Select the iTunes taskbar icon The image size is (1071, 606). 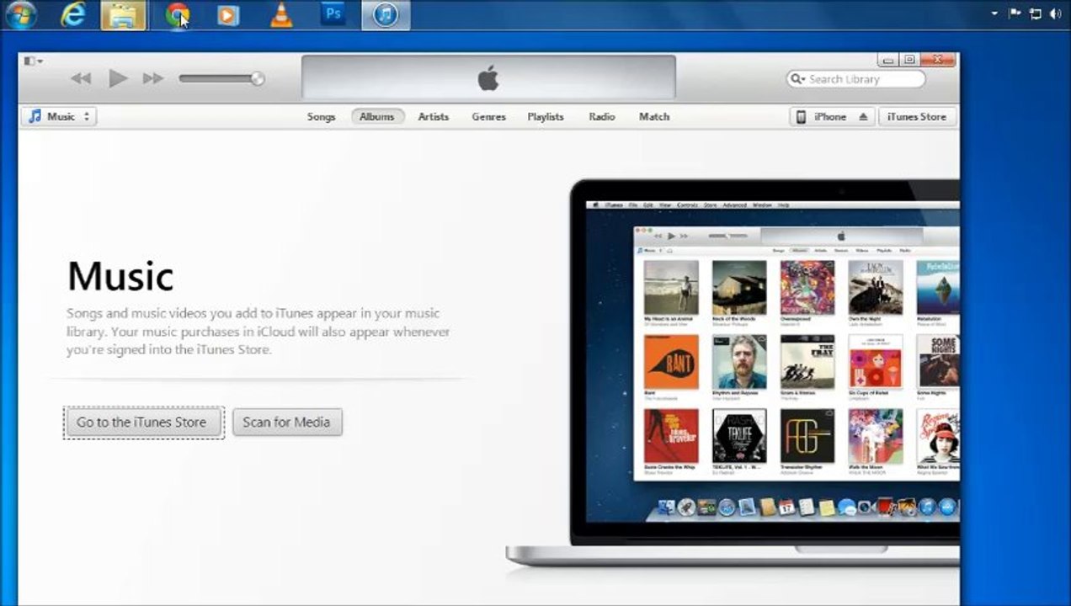click(386, 14)
